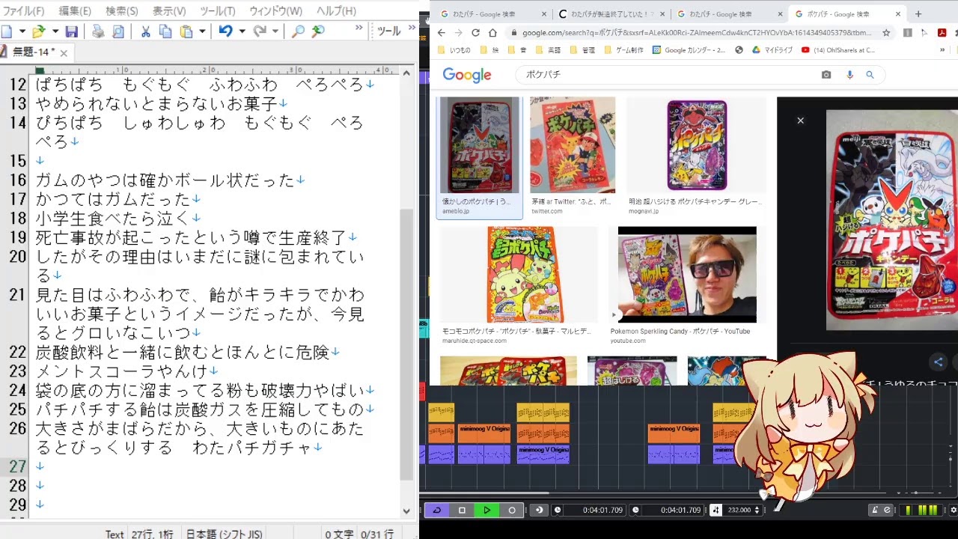Open the ウィンドウ(W) menu
The image size is (958, 539).
(x=275, y=11)
